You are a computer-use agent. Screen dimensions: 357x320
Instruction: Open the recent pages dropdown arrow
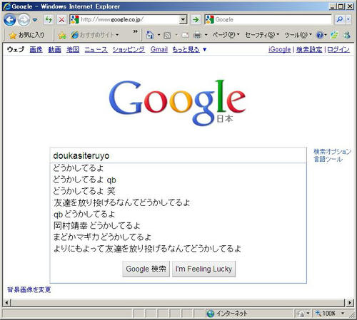[x=35, y=20]
